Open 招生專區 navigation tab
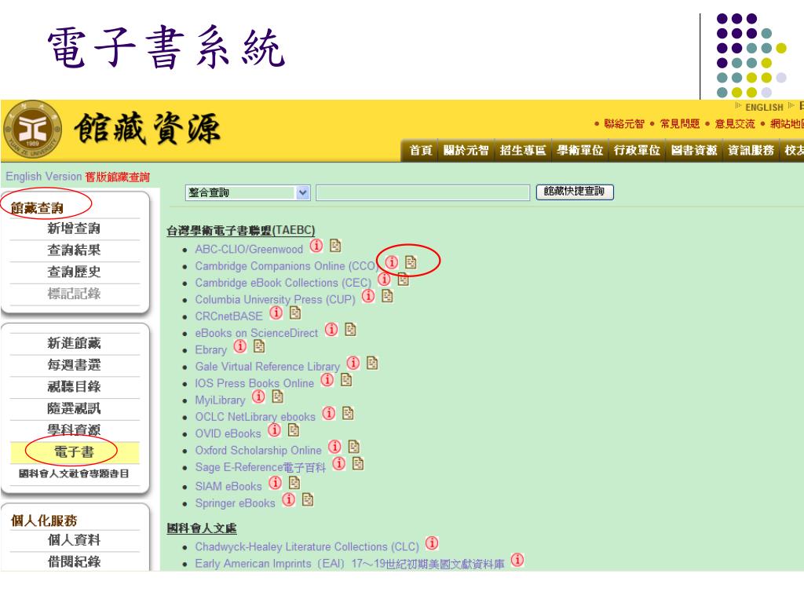 tap(523, 151)
